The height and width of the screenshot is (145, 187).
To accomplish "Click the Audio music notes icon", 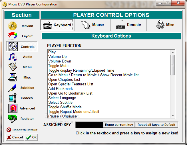I will tap(13, 57).
